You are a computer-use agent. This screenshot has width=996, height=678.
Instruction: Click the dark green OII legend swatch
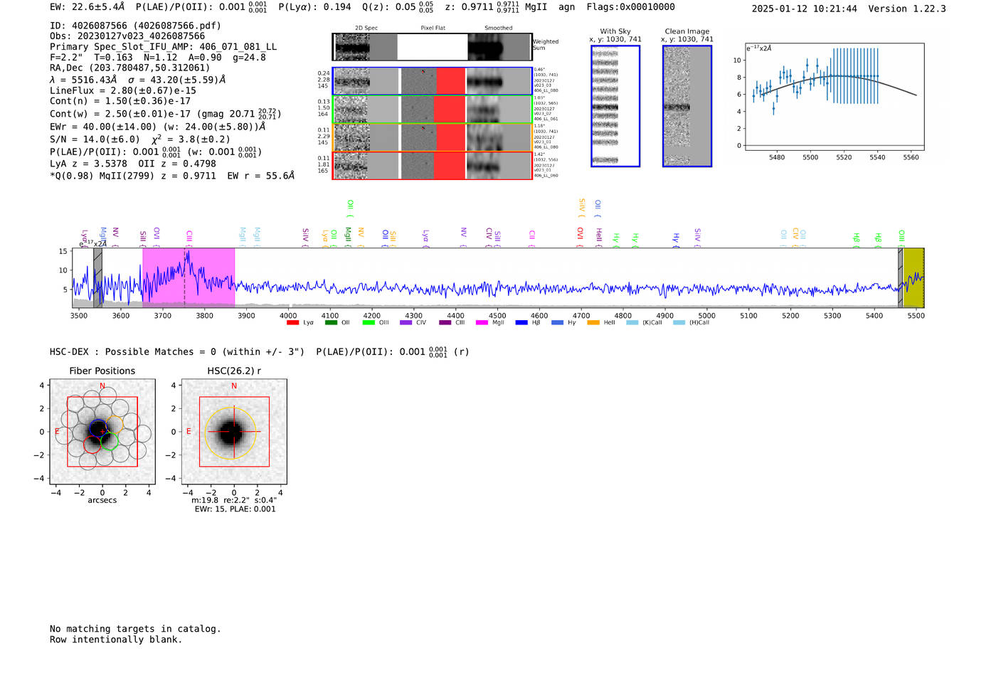(331, 323)
